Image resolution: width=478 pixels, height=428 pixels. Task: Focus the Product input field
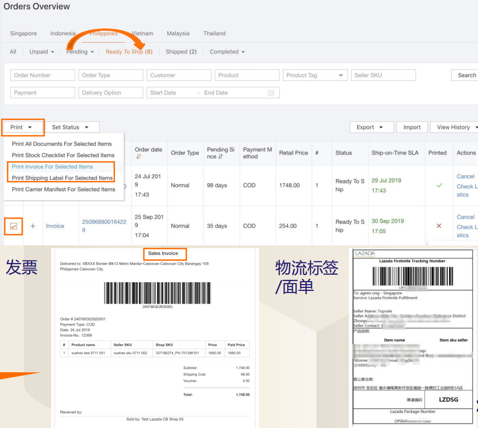click(247, 75)
